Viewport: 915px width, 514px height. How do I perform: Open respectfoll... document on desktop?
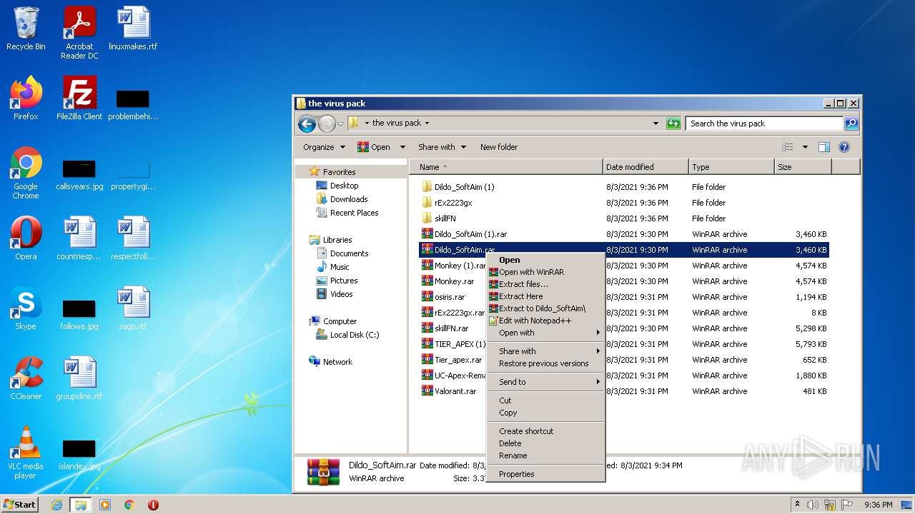pyautogui.click(x=133, y=238)
